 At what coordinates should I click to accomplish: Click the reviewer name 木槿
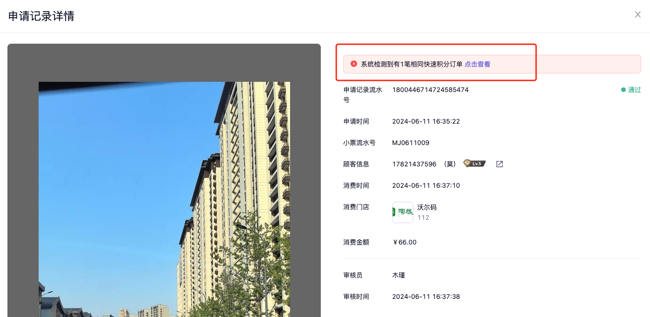tap(399, 275)
